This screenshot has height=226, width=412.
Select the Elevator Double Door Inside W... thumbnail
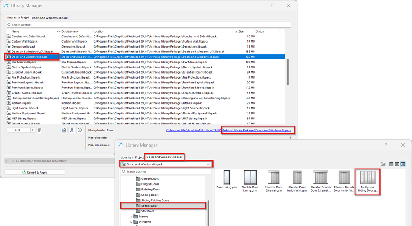click(x=344, y=181)
